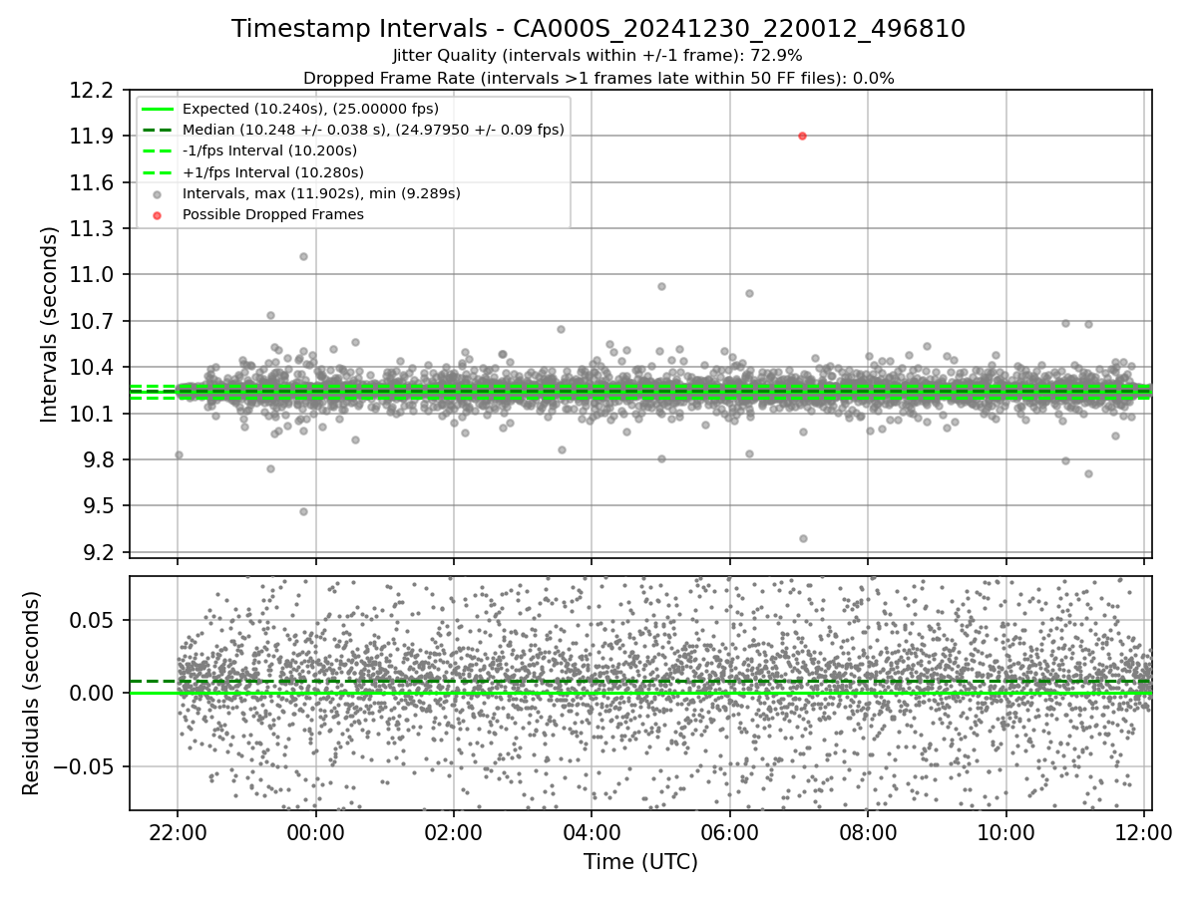The width and height of the screenshot is (1197, 897).
Task: Select the 'Jitter Quality' subtitle line
Action: tap(598, 56)
